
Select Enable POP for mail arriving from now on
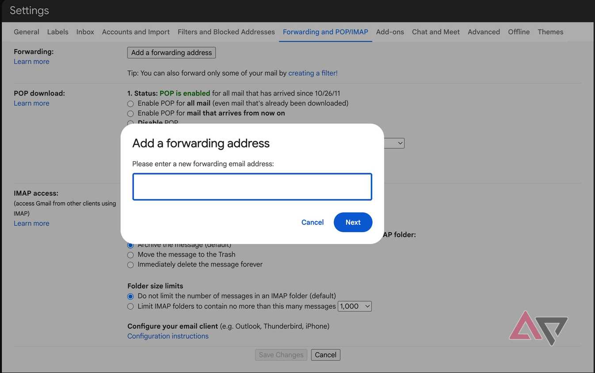130,114
